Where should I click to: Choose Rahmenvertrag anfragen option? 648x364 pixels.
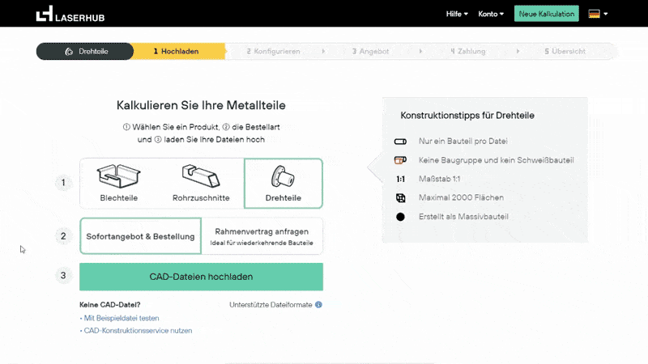point(262,236)
